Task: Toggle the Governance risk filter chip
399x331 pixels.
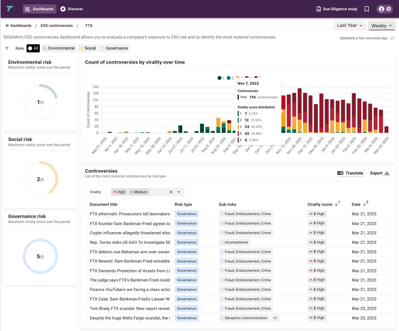Action: [114, 48]
